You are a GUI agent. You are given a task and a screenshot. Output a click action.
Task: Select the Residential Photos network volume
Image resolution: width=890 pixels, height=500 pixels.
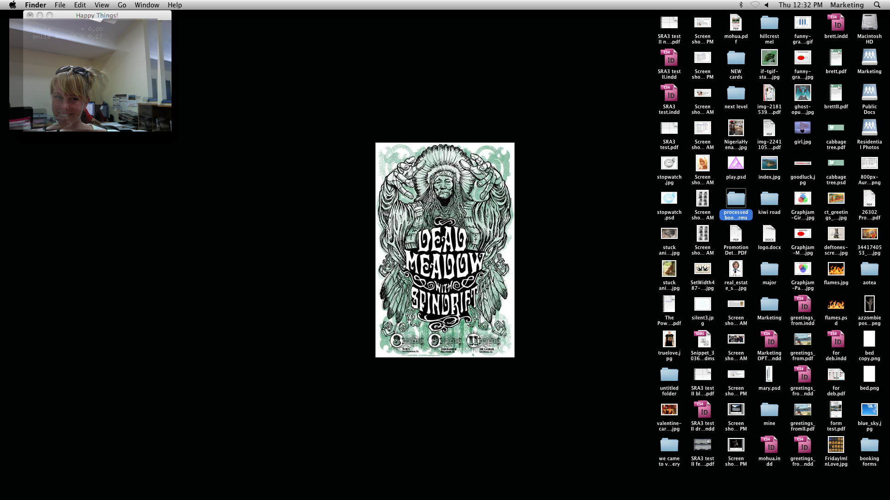coord(869,128)
